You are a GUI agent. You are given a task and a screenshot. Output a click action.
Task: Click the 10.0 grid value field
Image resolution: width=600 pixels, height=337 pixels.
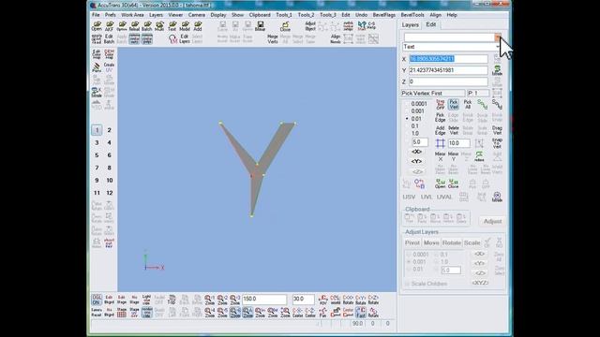(x=458, y=143)
